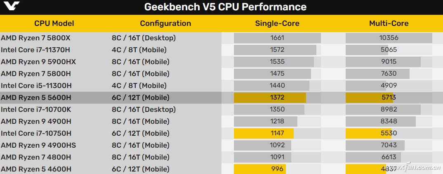Select the CPU Model column header
Viewport: 443px width, 174px height.
point(54,23)
